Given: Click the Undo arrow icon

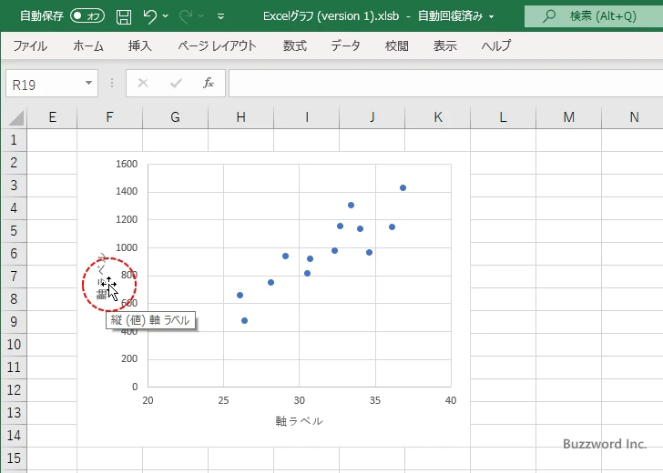Looking at the screenshot, I should (149, 16).
